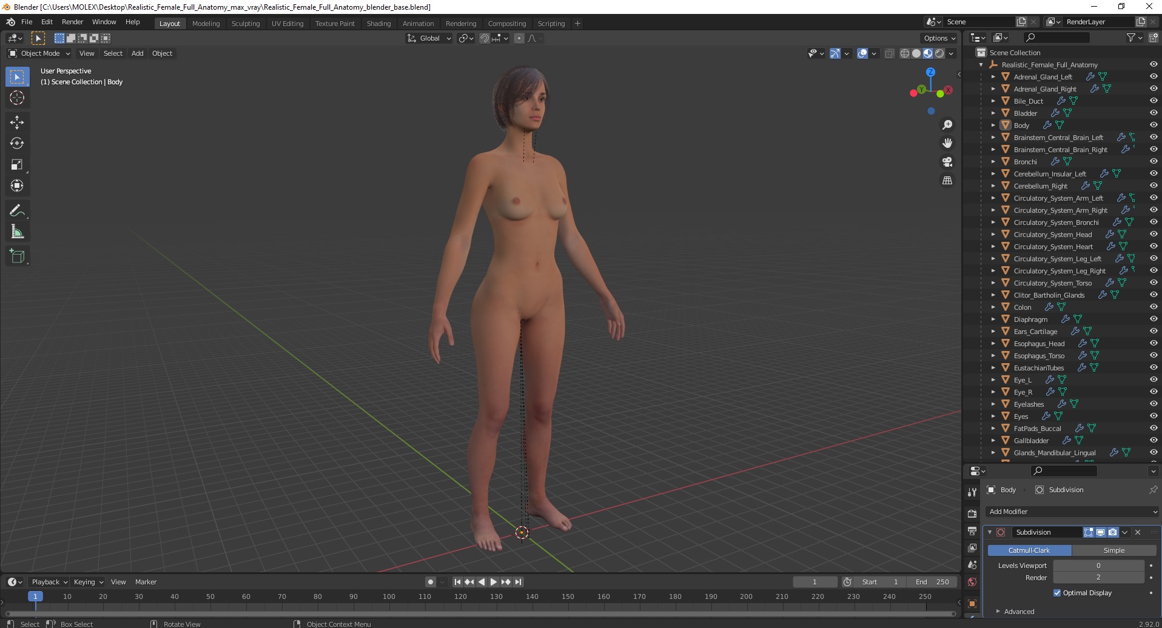Switch to material preview shading
1162x628 pixels.
tap(928, 53)
